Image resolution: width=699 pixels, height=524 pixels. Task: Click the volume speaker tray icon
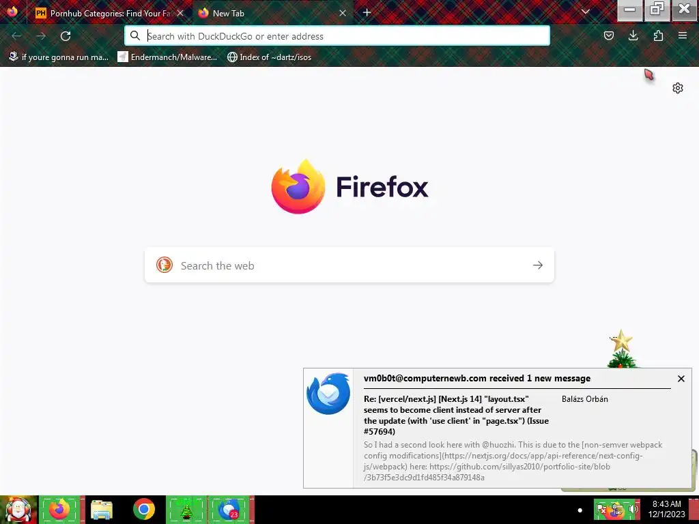click(x=632, y=509)
